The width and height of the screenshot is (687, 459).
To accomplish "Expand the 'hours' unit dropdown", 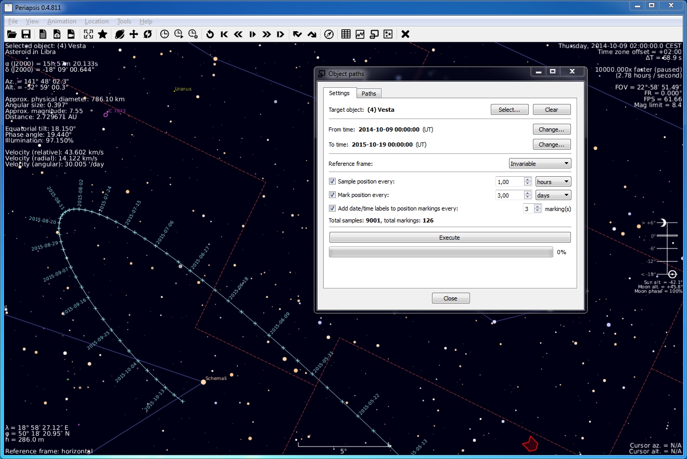I will pyautogui.click(x=553, y=182).
